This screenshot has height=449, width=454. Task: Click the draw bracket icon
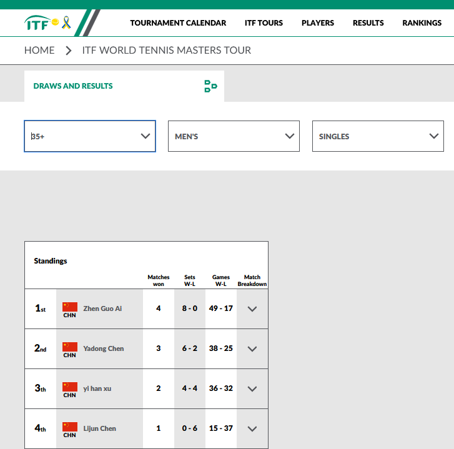click(x=210, y=86)
